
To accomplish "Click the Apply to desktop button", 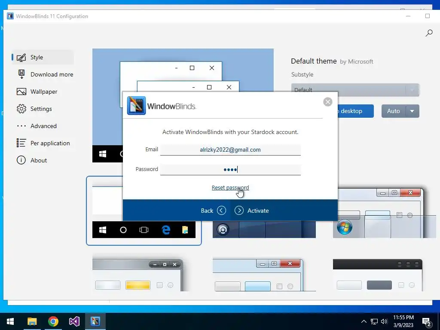I will (356, 111).
